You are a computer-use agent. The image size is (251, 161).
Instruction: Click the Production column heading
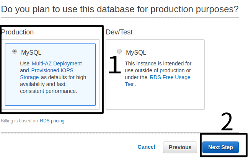point(18,32)
